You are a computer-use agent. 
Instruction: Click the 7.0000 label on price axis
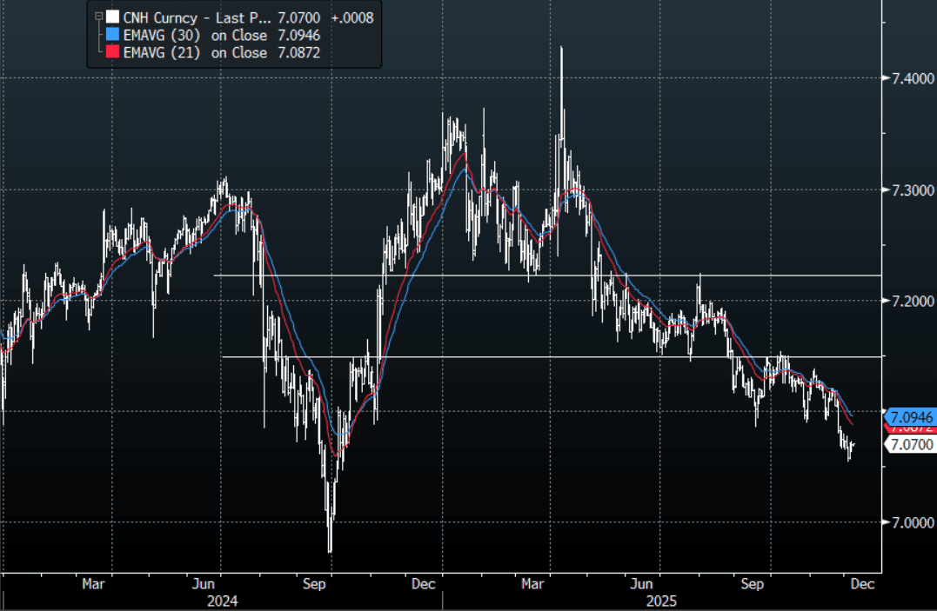909,521
